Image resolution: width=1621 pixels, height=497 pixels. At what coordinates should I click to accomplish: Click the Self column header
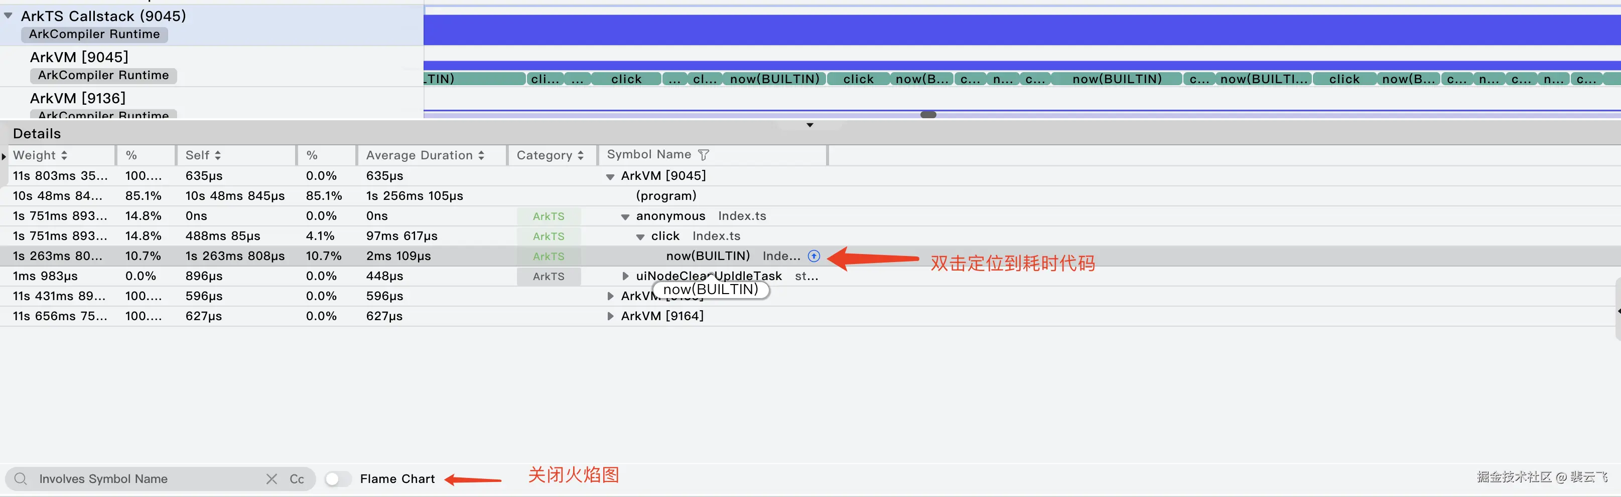236,155
